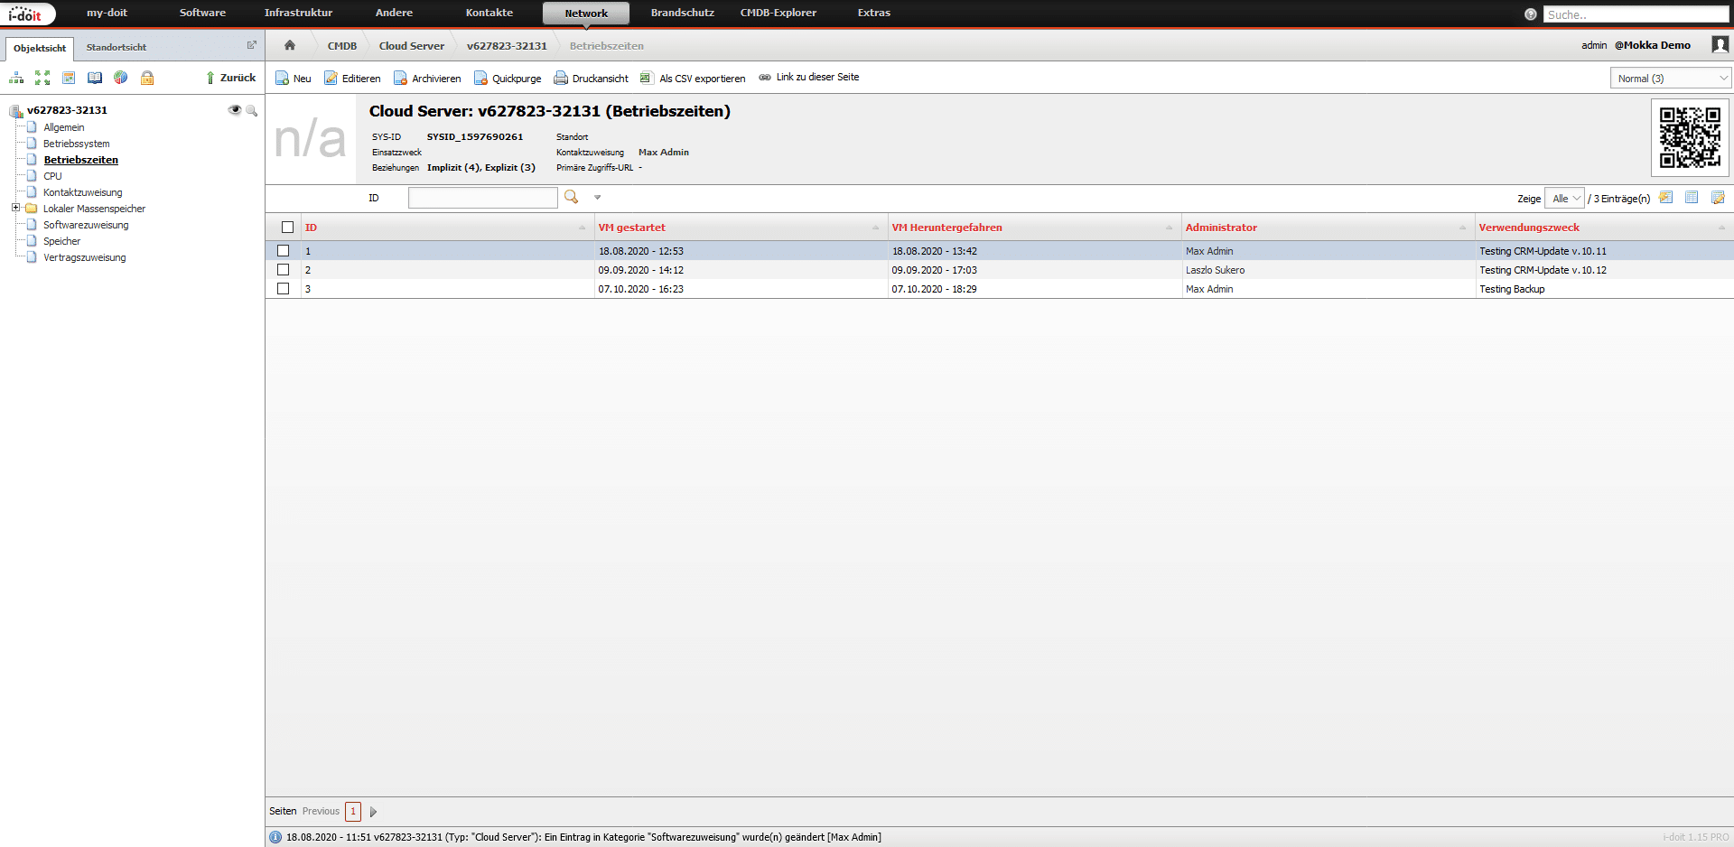Viewport: 1734px width, 847px height.
Task: Expand the Lokaler Massenspeicher tree node
Action: (15, 208)
